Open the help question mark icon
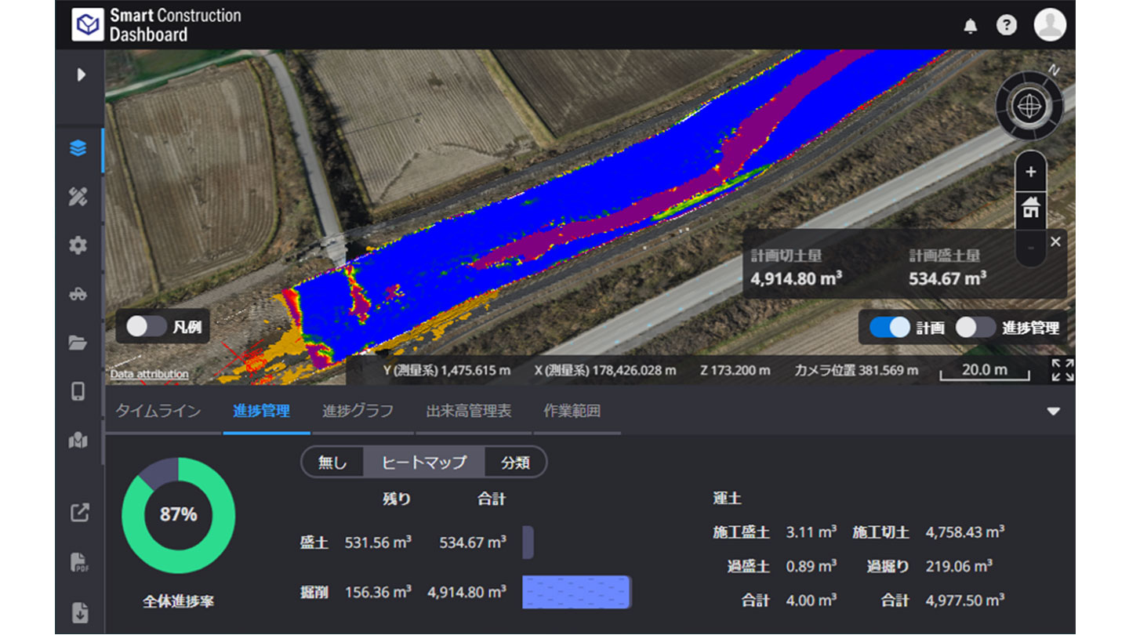1129x635 pixels. [x=1006, y=25]
